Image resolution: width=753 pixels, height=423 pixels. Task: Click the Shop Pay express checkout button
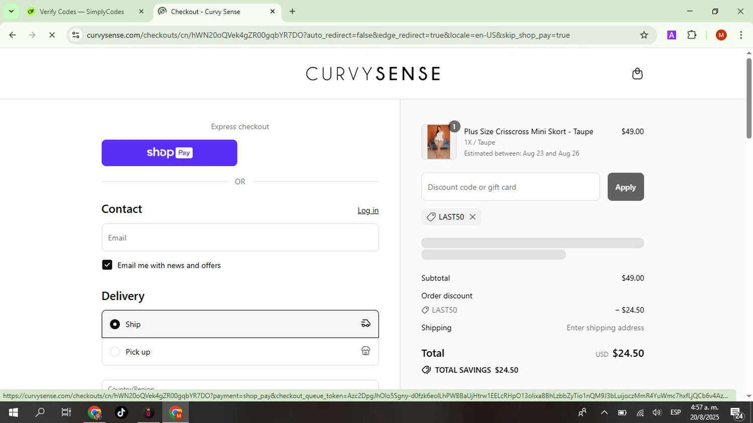[x=169, y=153]
